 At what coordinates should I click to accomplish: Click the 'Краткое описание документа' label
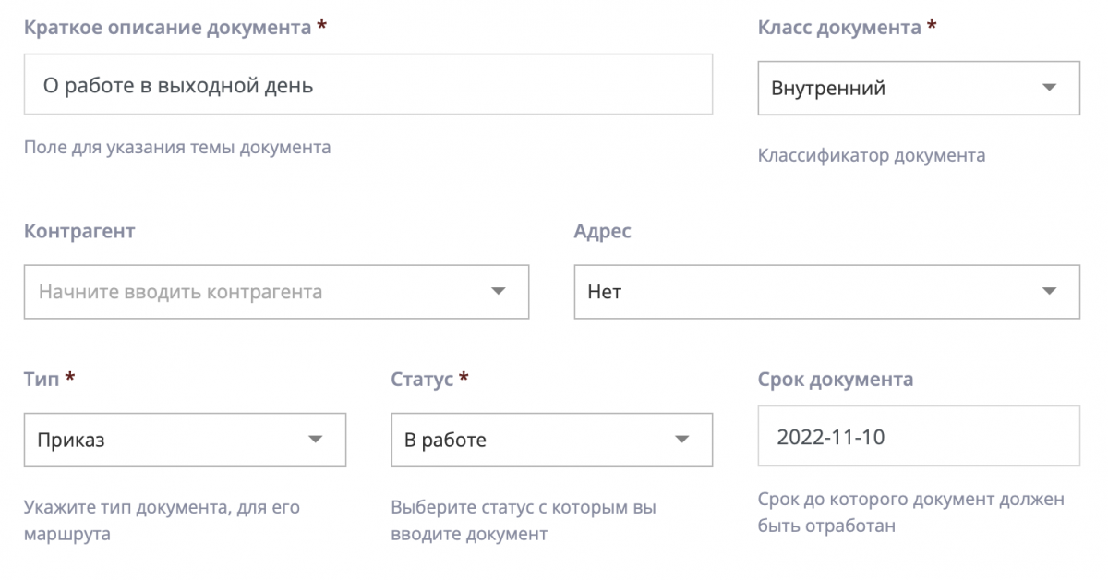click(167, 28)
